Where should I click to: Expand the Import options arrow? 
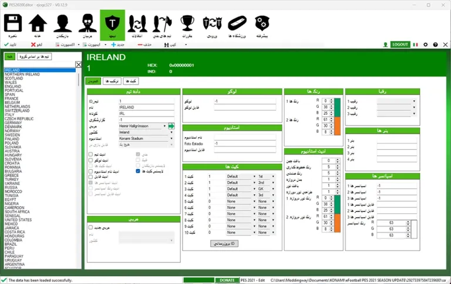[106, 45]
